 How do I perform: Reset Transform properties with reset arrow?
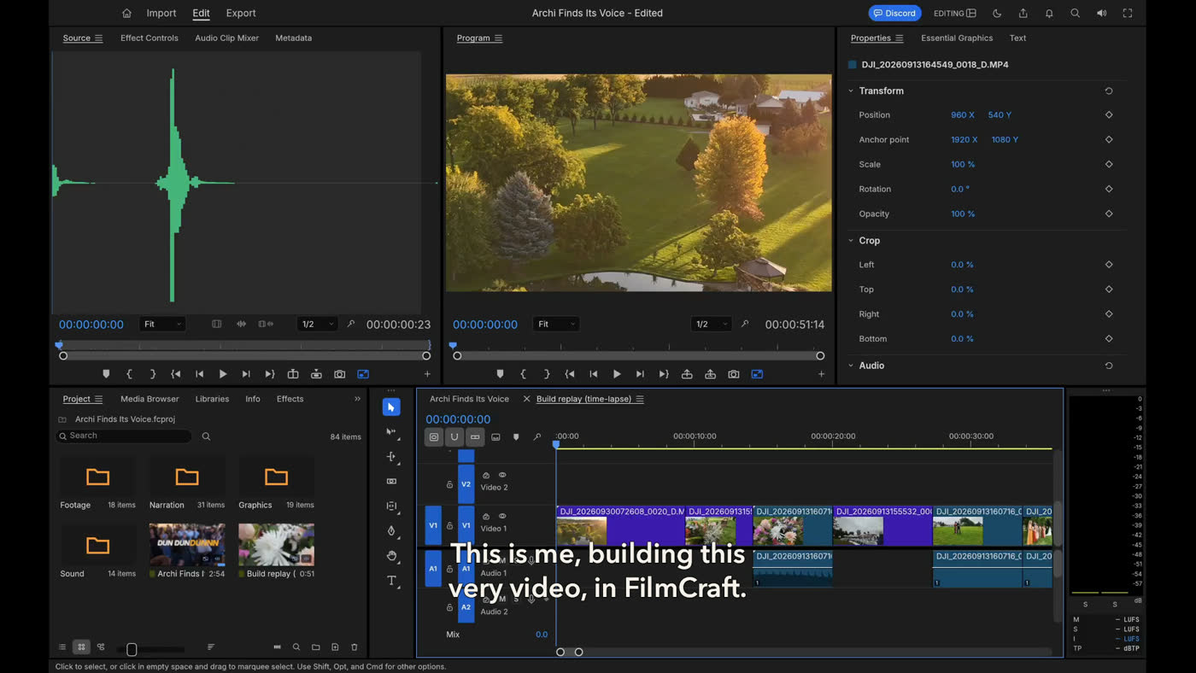tap(1109, 91)
